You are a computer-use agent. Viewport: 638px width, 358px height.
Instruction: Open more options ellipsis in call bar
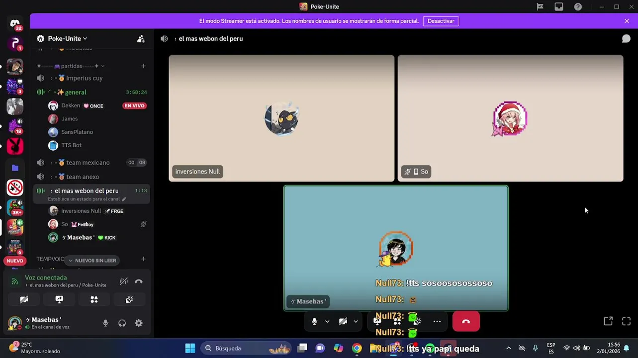tap(437, 322)
